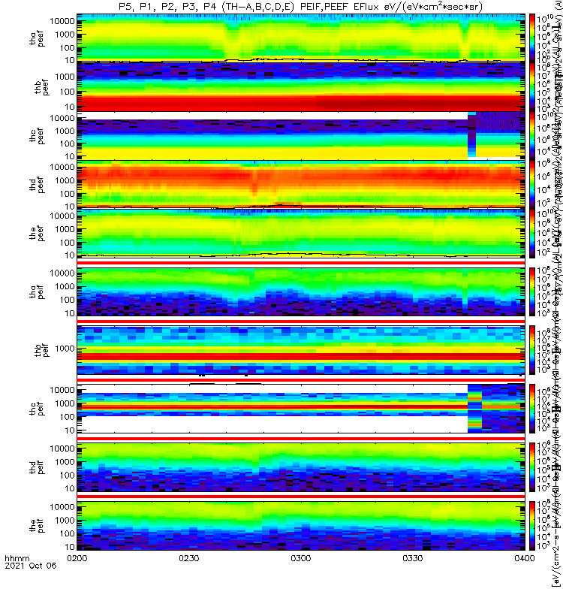Click the 0230 time axis label
The image size is (563, 601).
(x=189, y=558)
